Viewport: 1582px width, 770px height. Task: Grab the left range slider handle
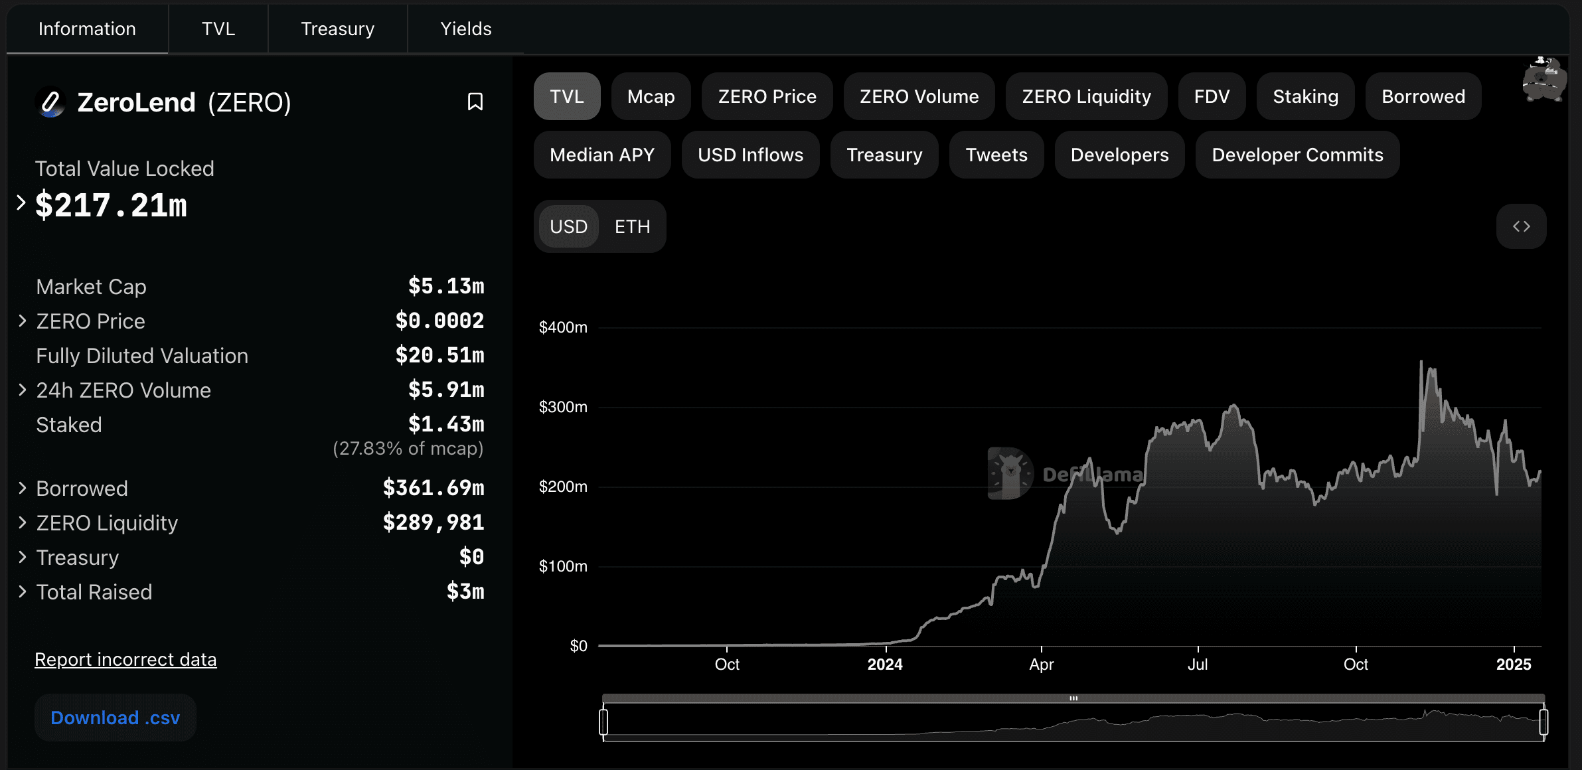[x=603, y=722]
